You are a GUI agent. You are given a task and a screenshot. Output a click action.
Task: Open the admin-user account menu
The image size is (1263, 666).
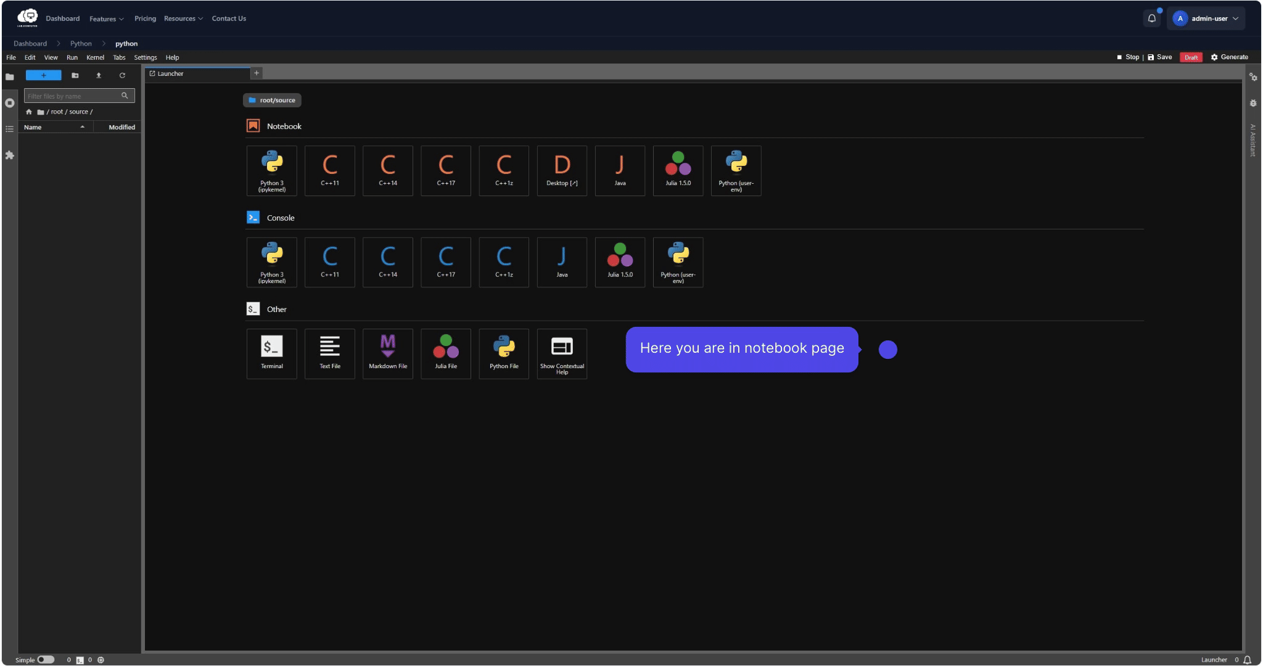pos(1206,18)
